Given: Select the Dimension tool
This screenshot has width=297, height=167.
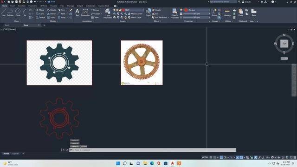Looking at the screenshot, I should [x=85, y=13].
